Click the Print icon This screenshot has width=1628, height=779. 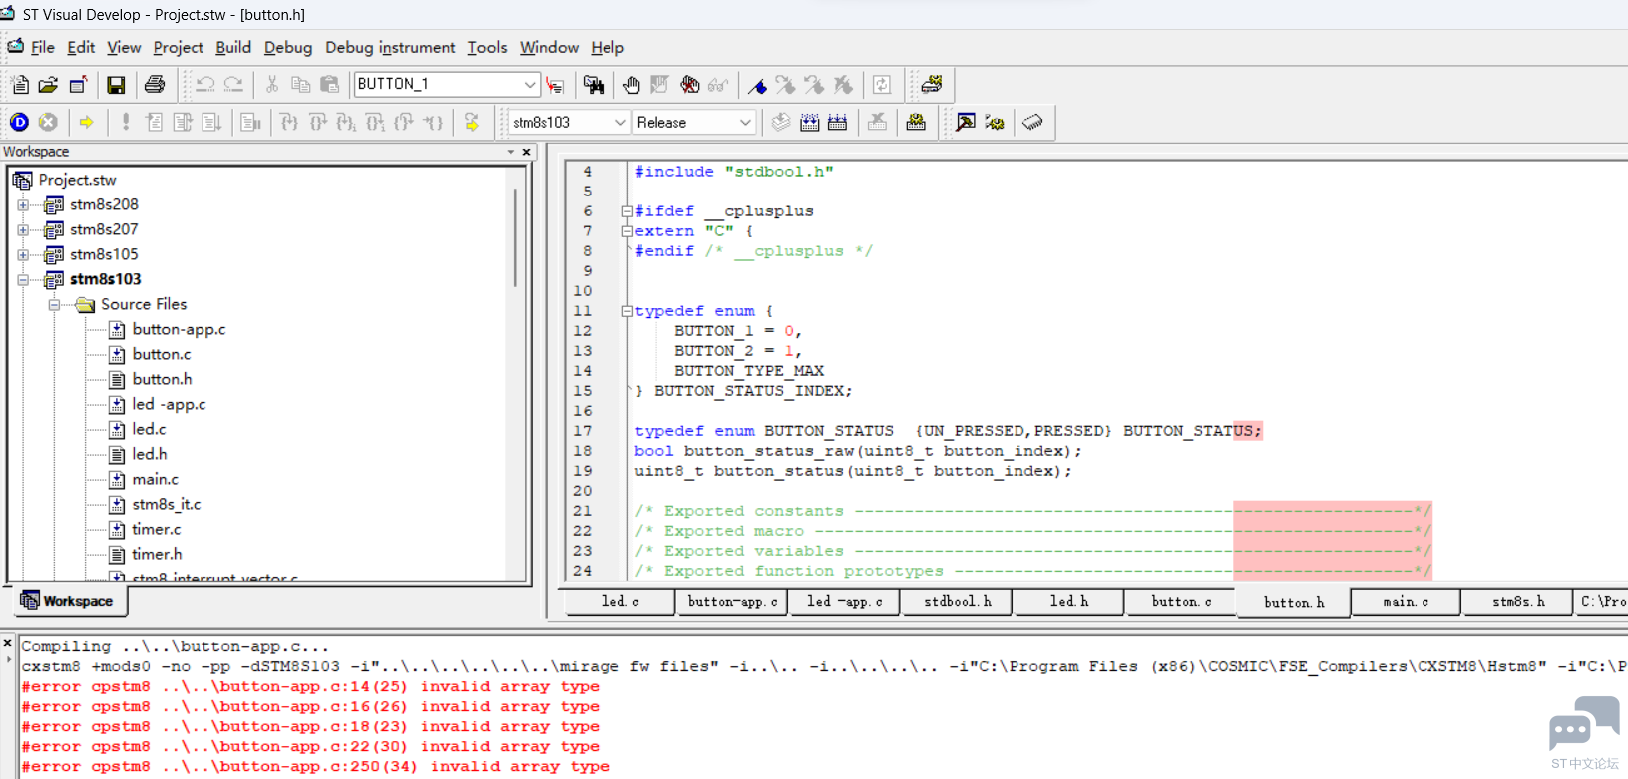(155, 85)
